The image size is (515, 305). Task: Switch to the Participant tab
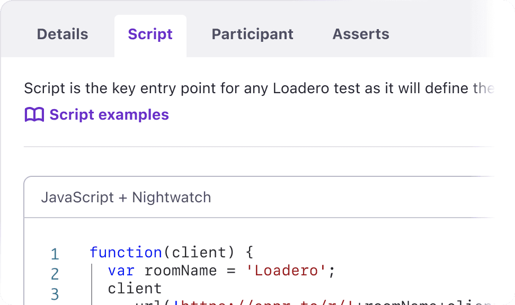coord(252,34)
